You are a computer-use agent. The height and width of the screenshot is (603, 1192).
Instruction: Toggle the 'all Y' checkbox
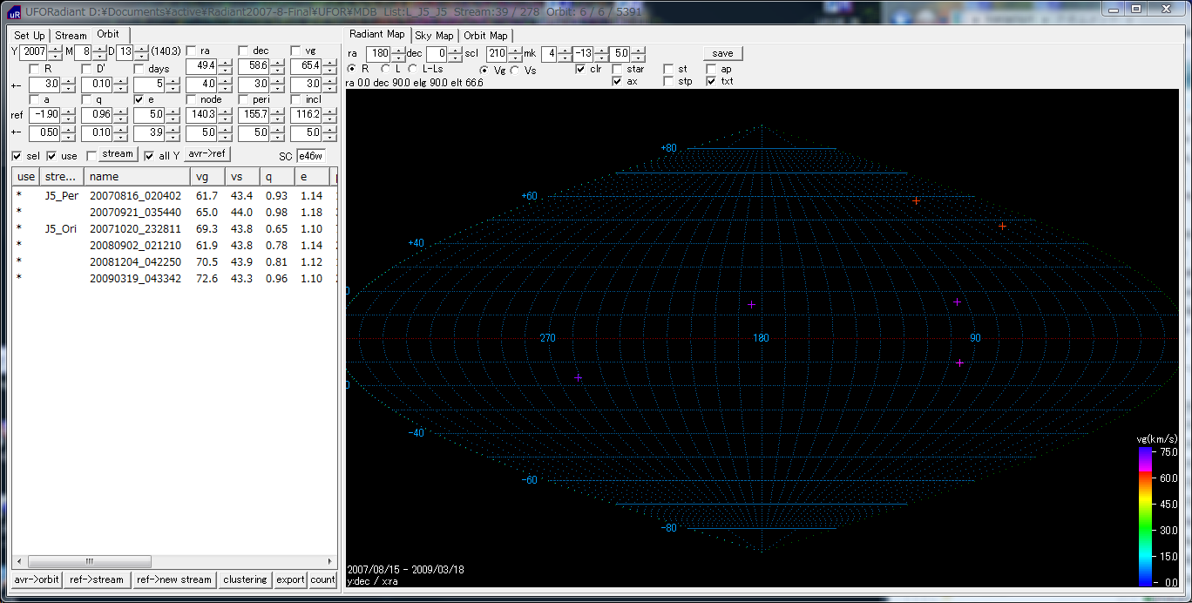coord(150,156)
